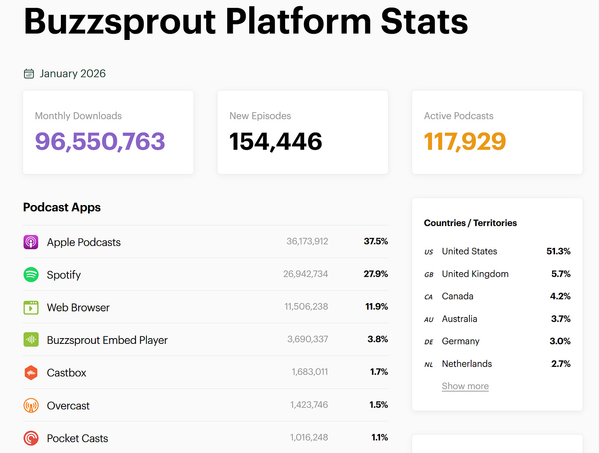Screen dimensions: 599x453
Task: Click the Web Browser icon
Action: tap(31, 307)
